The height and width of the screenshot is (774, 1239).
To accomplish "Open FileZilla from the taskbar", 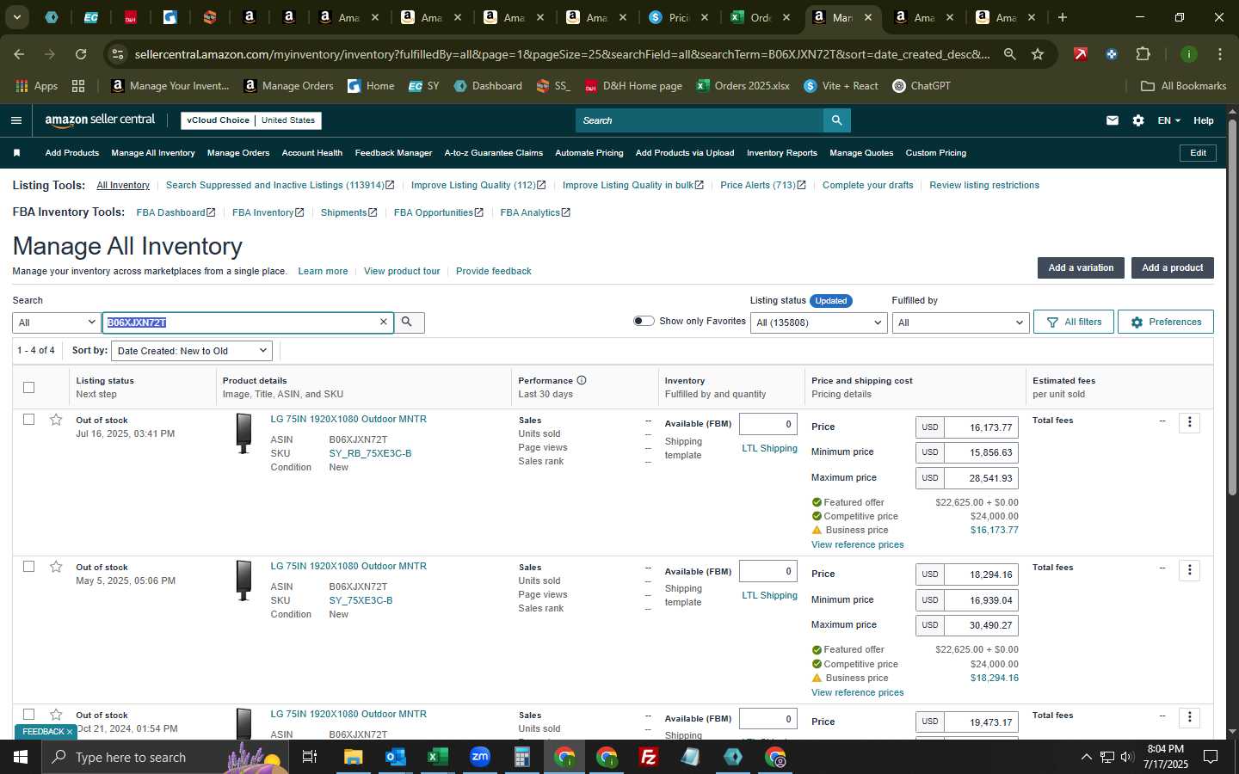I will tap(649, 757).
